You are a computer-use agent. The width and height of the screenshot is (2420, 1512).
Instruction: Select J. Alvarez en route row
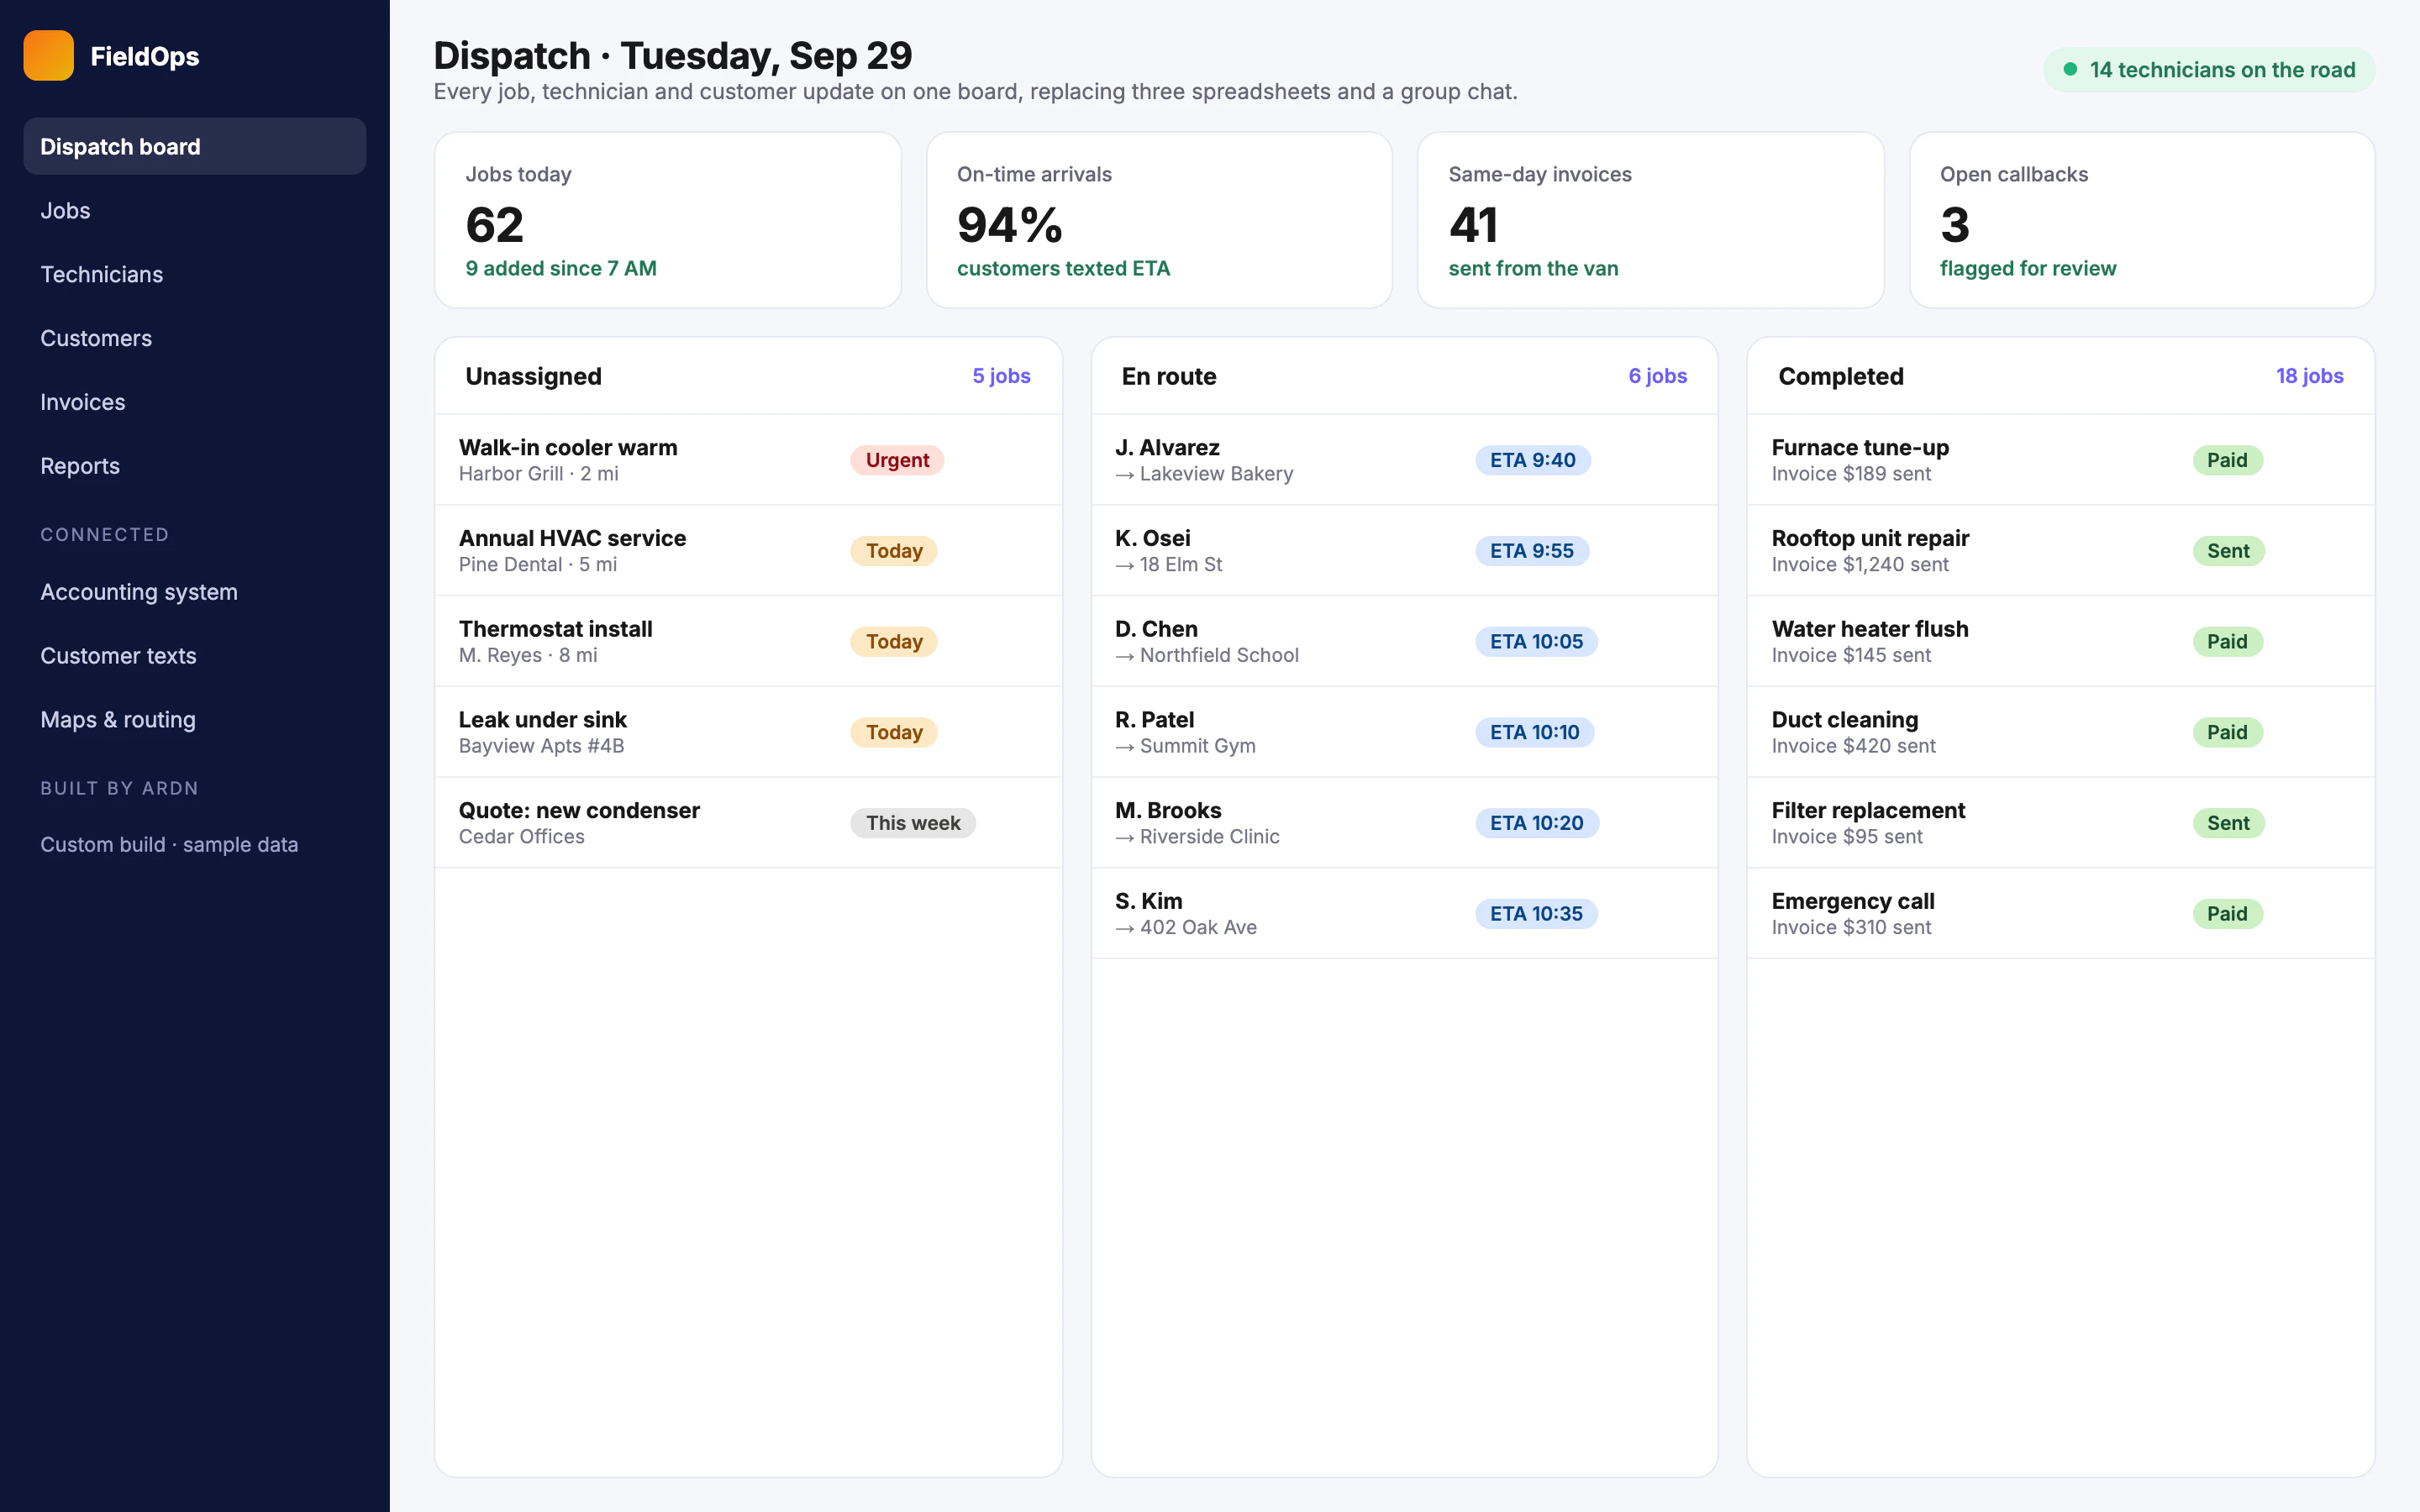[1405, 460]
